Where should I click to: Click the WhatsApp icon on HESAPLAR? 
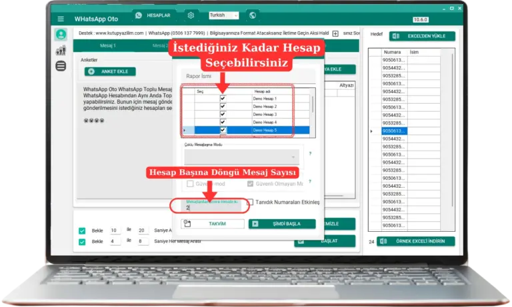tap(139, 15)
